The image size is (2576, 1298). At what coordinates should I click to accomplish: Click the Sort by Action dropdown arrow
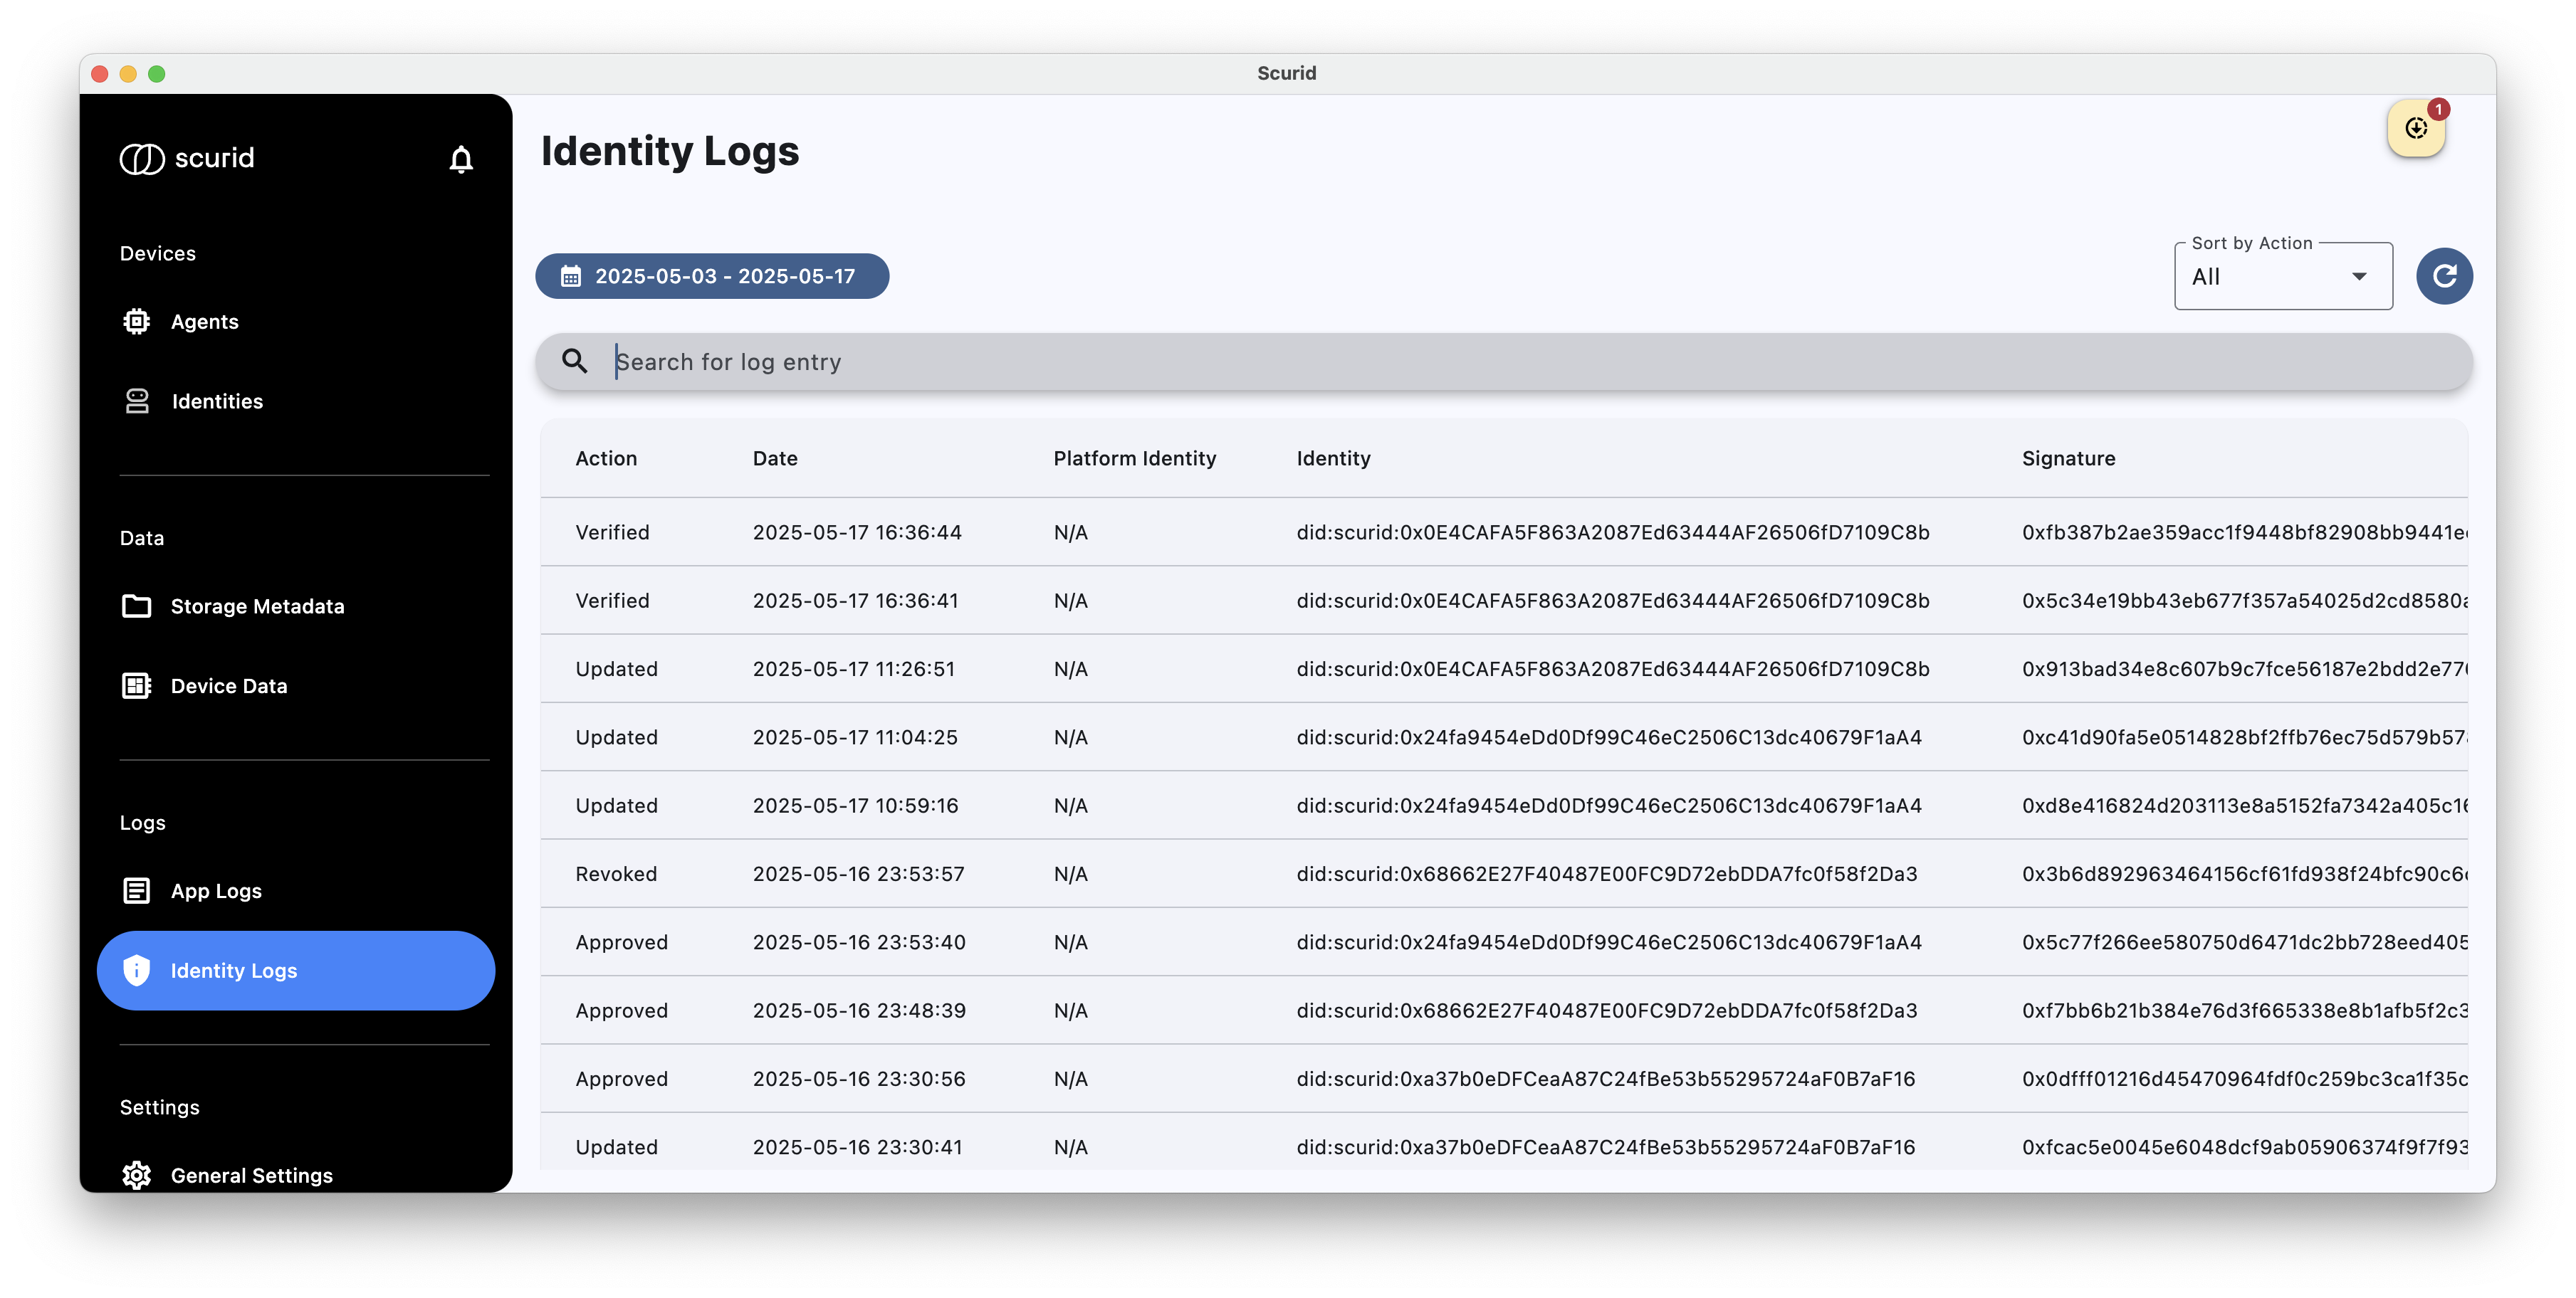[x=2359, y=277]
